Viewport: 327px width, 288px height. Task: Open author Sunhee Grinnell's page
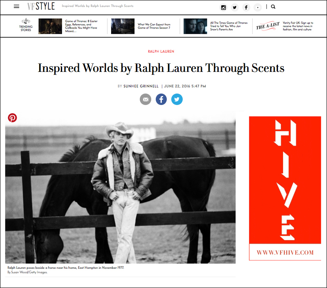point(141,86)
